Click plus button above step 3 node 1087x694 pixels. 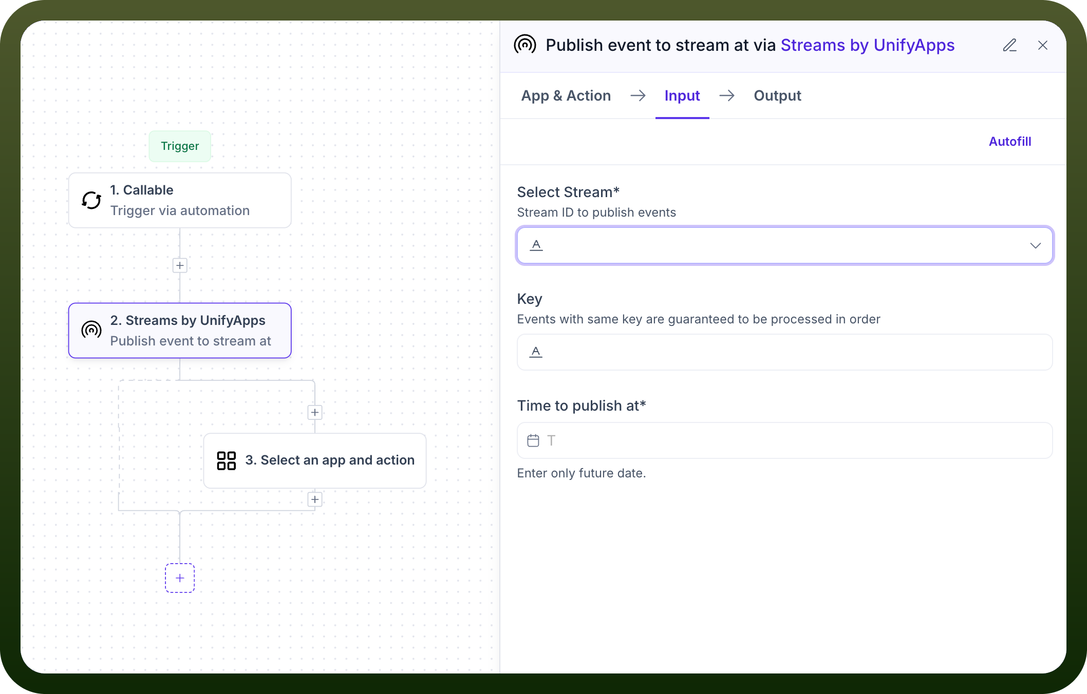point(315,412)
